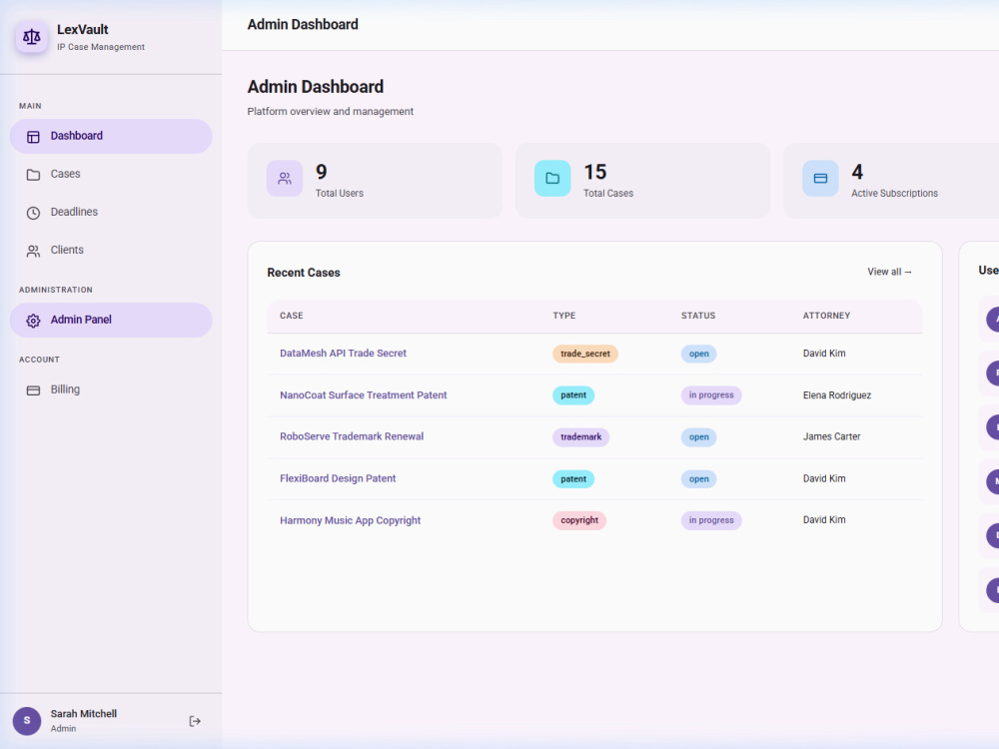Click the TYPE column header
Viewport: 999px width, 749px height.
(563, 316)
